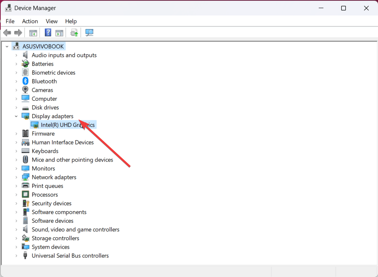The width and height of the screenshot is (378, 277).
Task: Select Universal Serial Bus controllers label
Action: [x=70, y=256]
